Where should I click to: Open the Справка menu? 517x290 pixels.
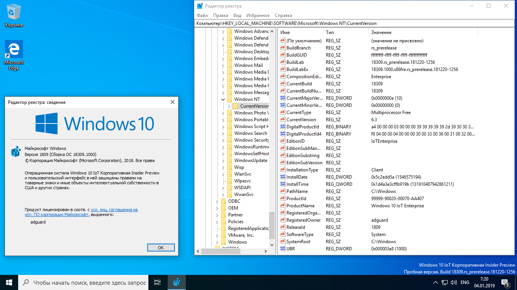coord(283,15)
